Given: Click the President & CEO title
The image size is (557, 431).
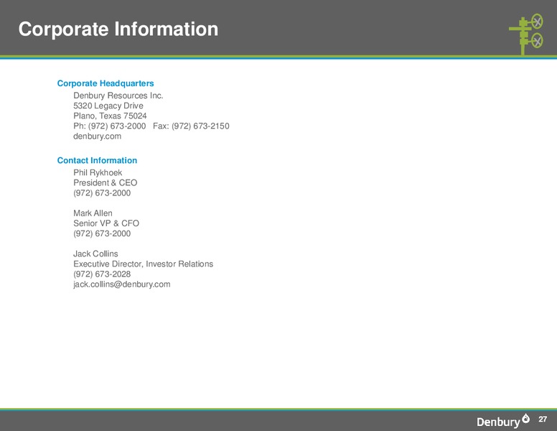Looking at the screenshot, I should 105,182.
